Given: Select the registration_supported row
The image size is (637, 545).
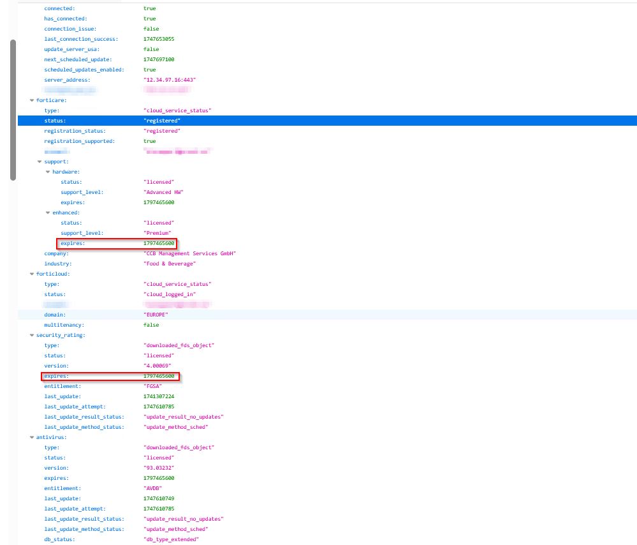Looking at the screenshot, I should pos(327,141).
